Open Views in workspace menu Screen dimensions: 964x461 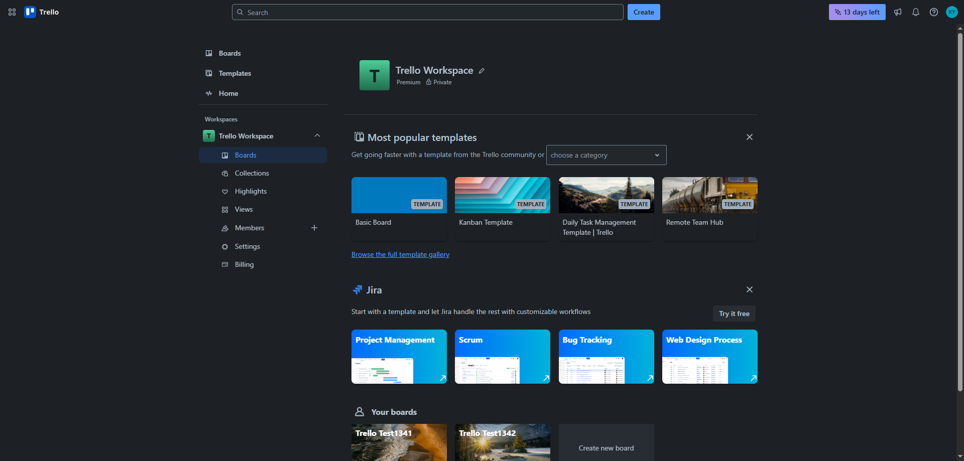coord(263,209)
